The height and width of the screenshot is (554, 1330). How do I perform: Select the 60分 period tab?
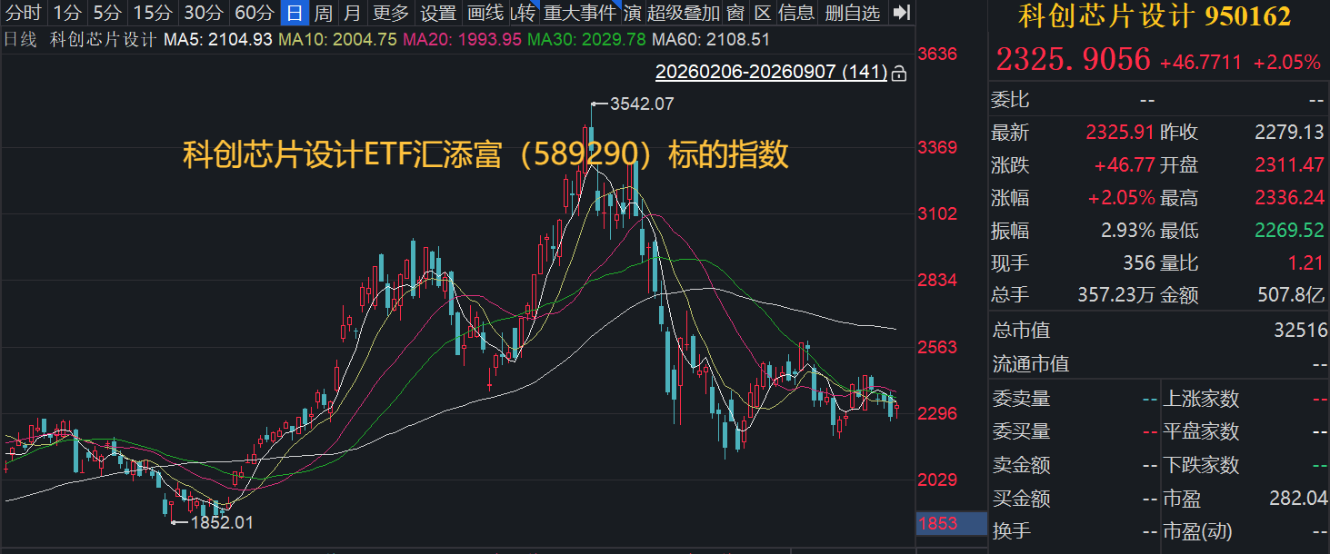click(254, 13)
